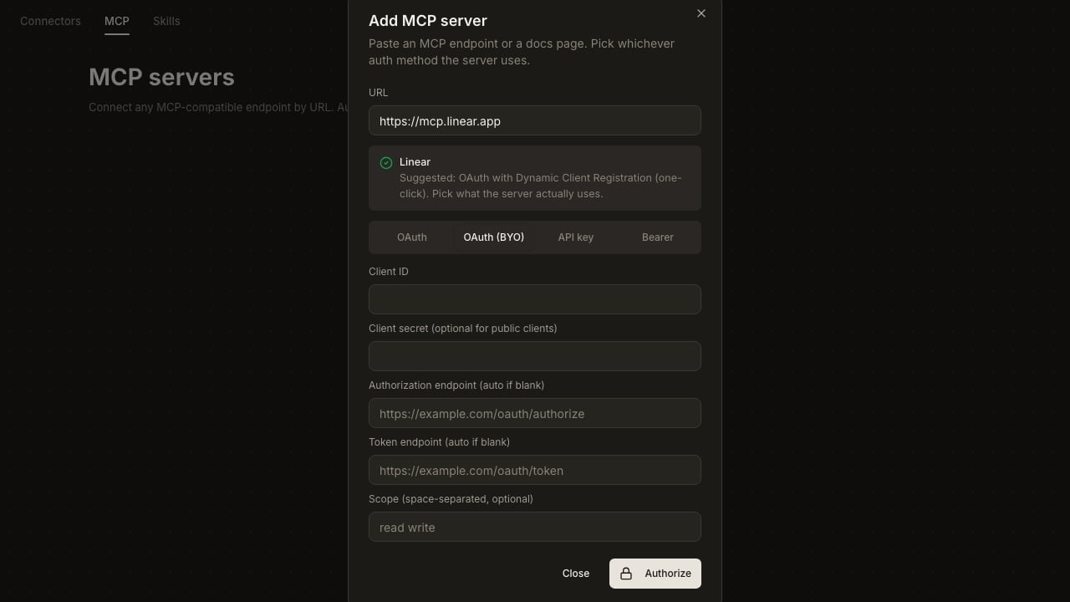This screenshot has height=602, width=1070.
Task: Click the Close button in dialog footer
Action: (x=576, y=574)
